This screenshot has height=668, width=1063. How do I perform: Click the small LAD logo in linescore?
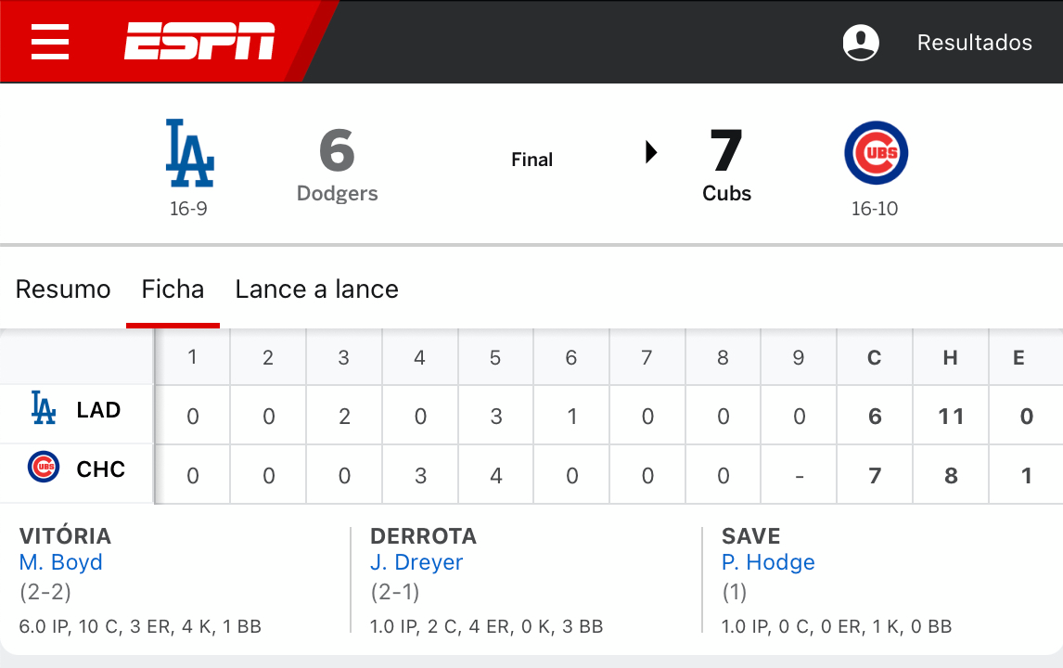pyautogui.click(x=44, y=407)
